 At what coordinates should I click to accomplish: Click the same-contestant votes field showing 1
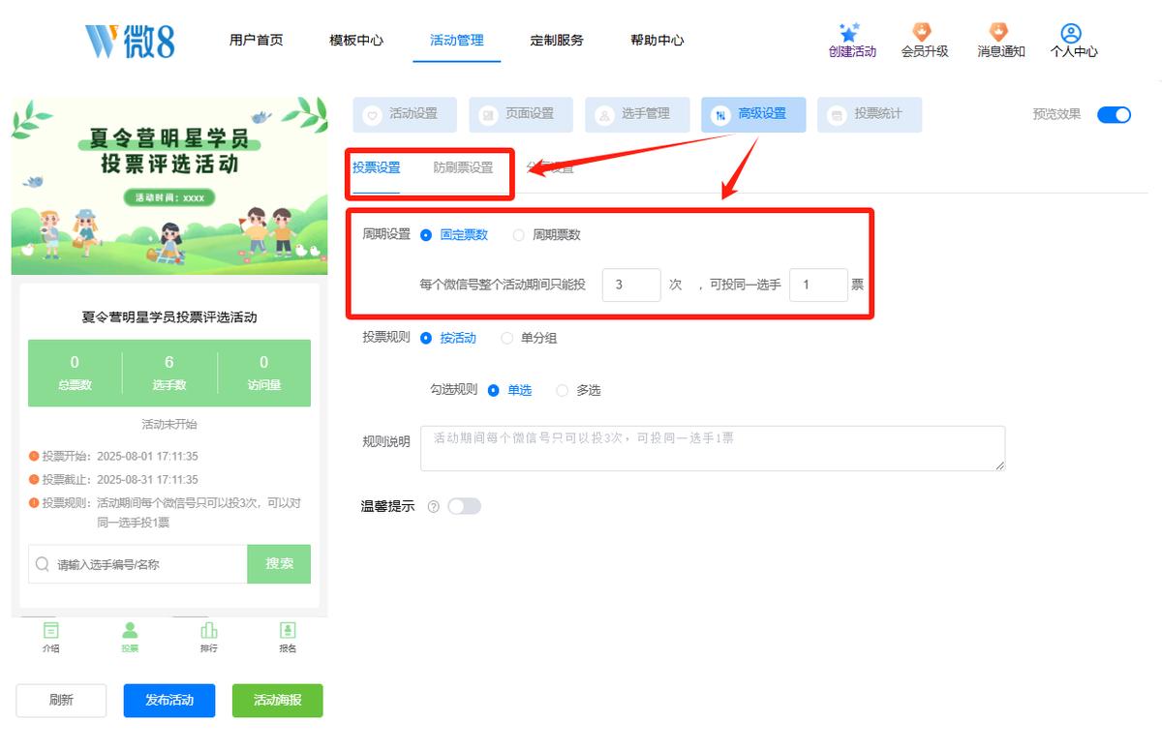(x=818, y=285)
